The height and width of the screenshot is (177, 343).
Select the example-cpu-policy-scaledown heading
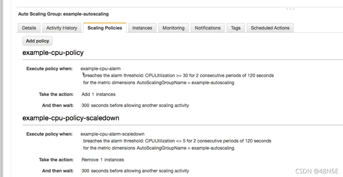click(x=71, y=118)
